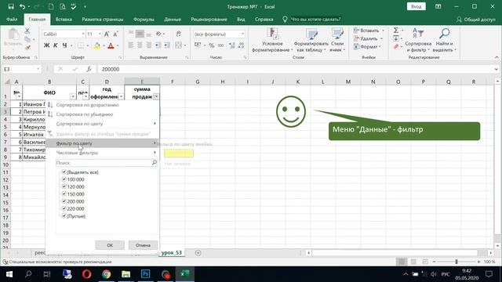Click the font color A icon
The width and height of the screenshot is (502, 282).
tap(111, 45)
